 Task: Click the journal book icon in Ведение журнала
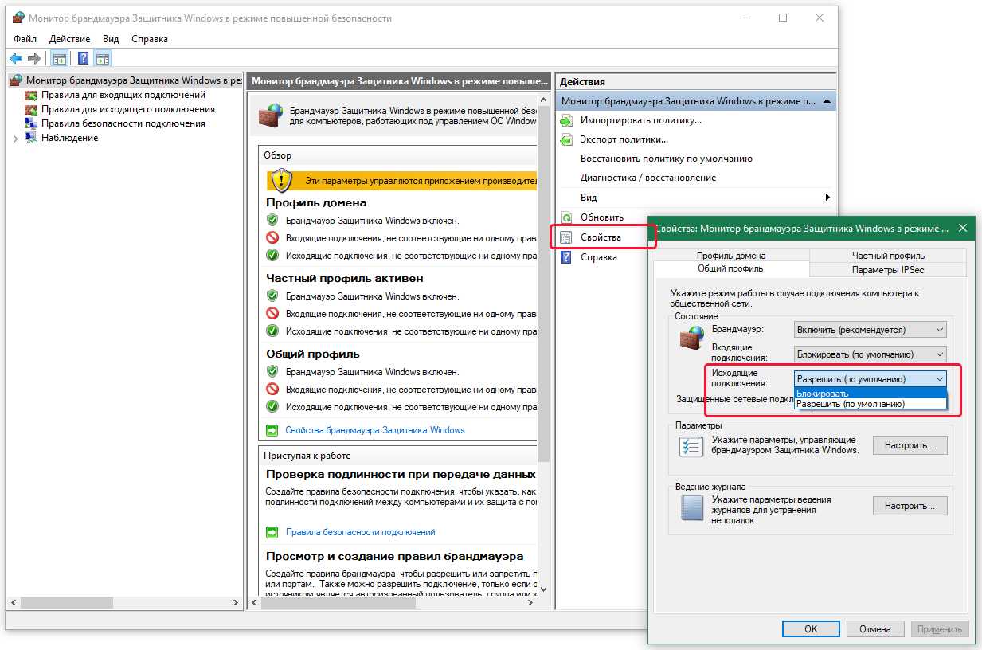point(691,507)
